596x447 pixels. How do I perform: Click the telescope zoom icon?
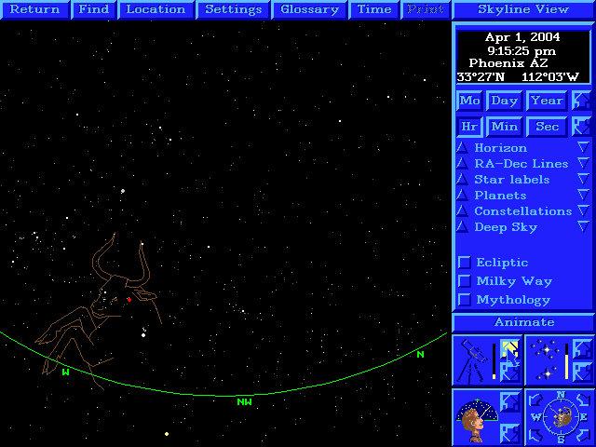(x=472, y=361)
